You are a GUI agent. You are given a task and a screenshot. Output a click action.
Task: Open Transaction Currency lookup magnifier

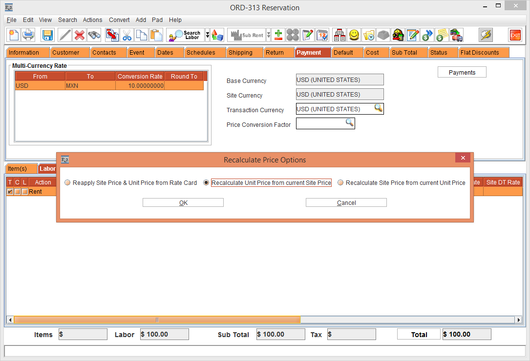click(x=379, y=109)
